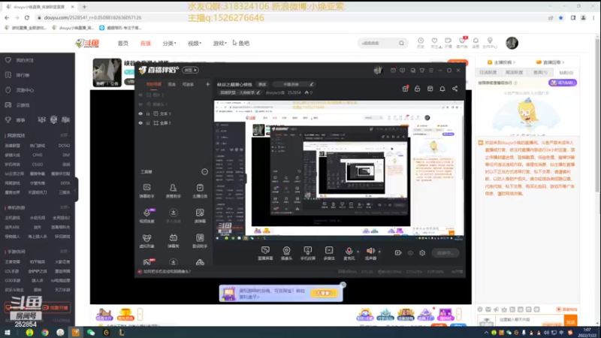Go to 直播 in Douyu navigation
Viewport: 601px width, 338px height.
[146, 44]
